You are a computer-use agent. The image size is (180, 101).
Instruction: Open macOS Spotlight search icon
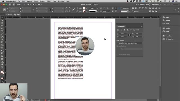[x=169, y=1]
